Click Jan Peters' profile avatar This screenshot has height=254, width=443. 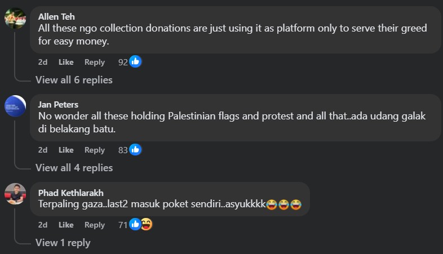pos(15,106)
